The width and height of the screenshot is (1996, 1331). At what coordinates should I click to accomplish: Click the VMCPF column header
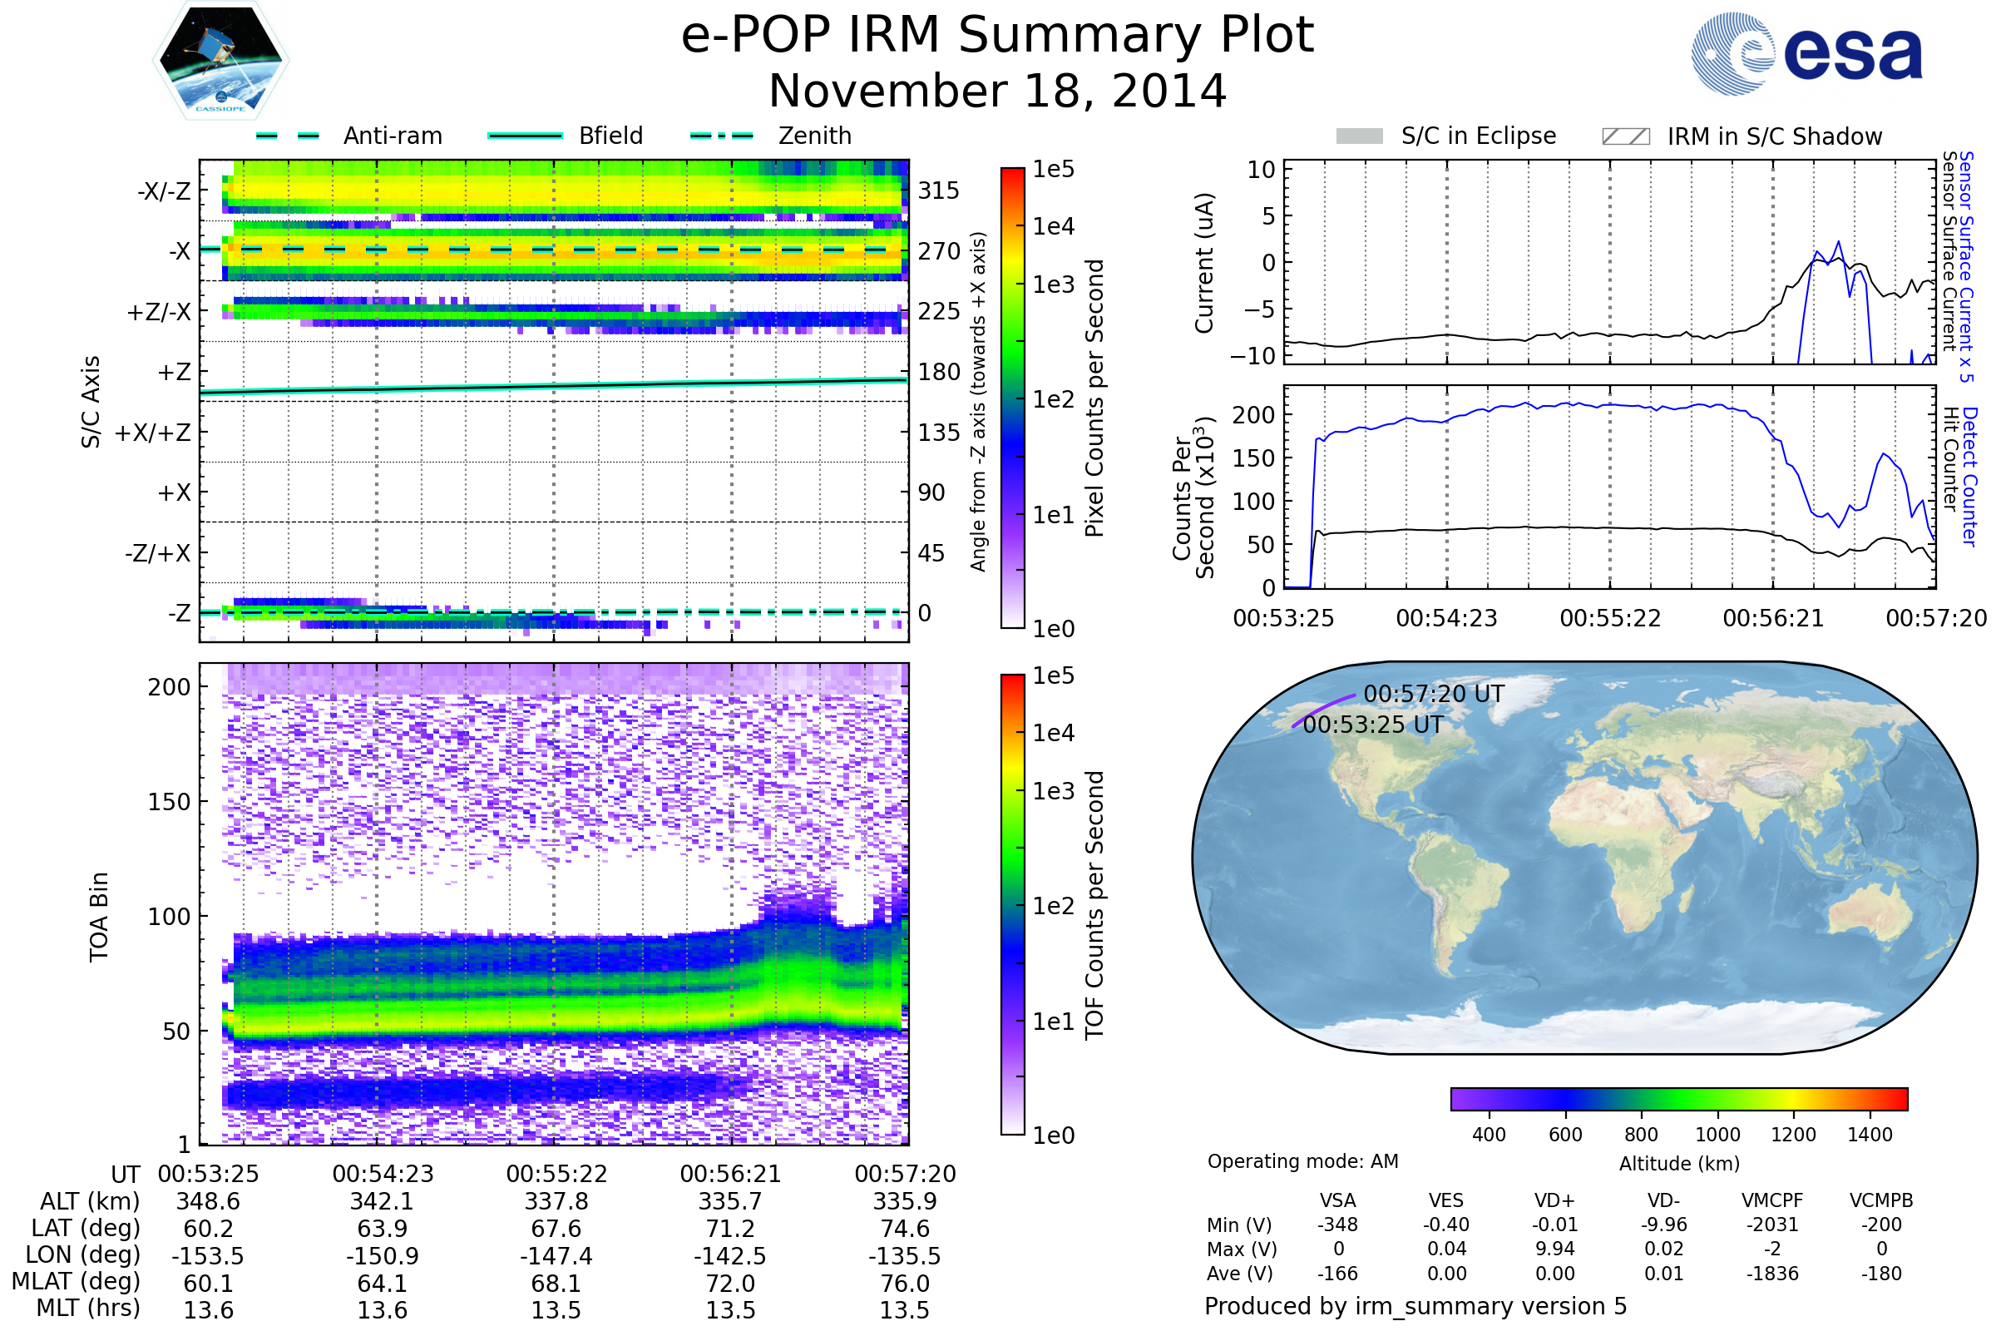pyautogui.click(x=1772, y=1200)
